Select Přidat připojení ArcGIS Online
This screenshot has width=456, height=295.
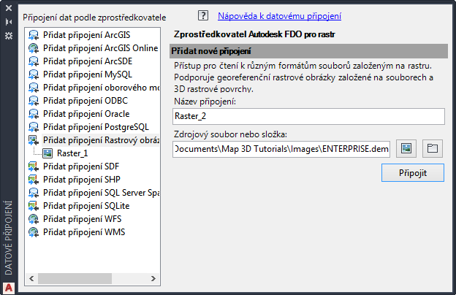(101, 48)
